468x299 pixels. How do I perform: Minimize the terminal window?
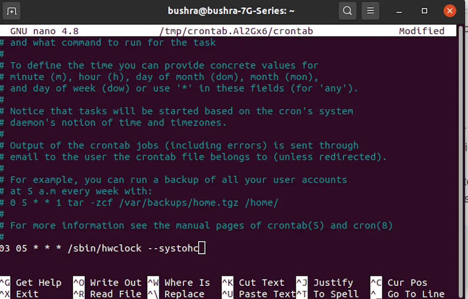click(x=399, y=11)
